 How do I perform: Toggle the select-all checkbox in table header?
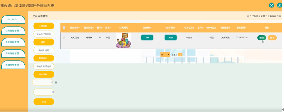coord(64,28)
